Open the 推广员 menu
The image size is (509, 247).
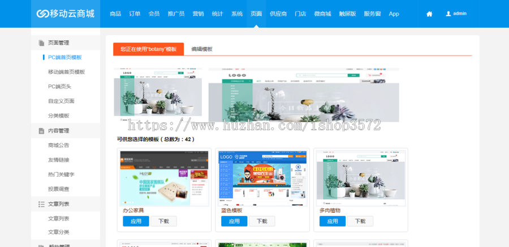click(x=176, y=14)
